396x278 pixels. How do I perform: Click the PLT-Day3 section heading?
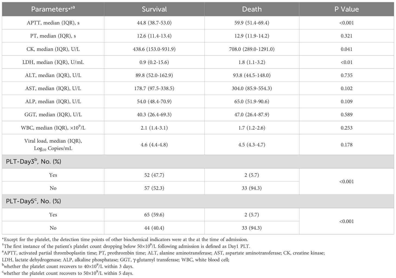click(33, 162)
